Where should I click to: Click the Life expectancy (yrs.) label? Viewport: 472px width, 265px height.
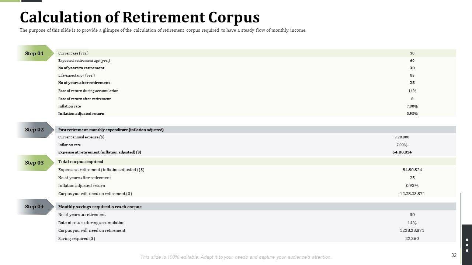76,75
